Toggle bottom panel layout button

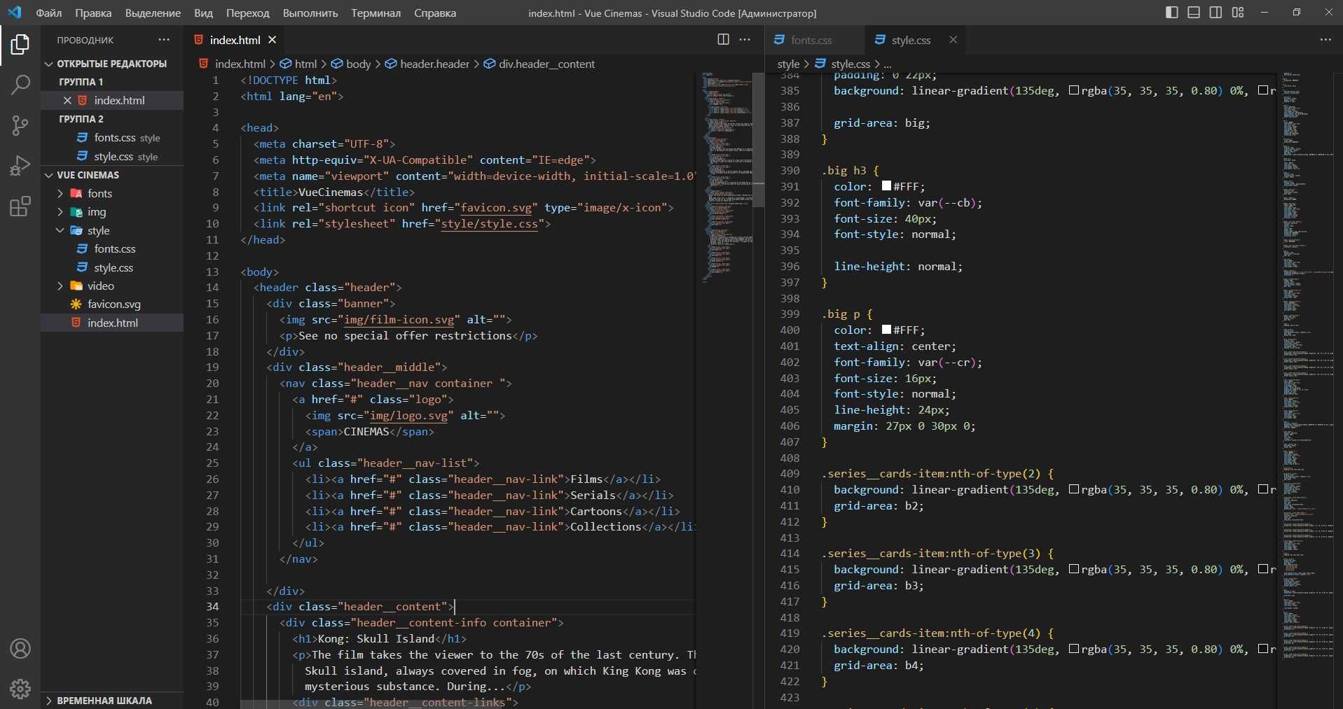pos(1194,13)
